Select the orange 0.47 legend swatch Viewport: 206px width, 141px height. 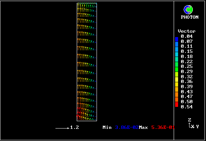pyautogui.click(x=177, y=95)
